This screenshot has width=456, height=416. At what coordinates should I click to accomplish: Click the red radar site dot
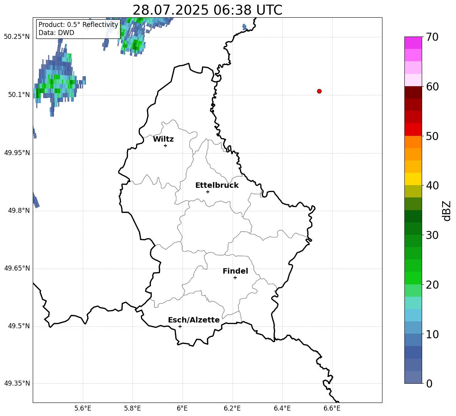(x=319, y=91)
